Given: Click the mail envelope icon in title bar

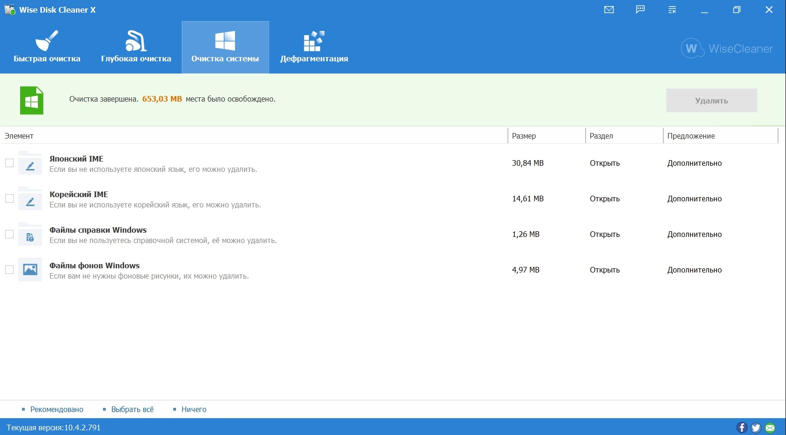Looking at the screenshot, I should point(609,10).
